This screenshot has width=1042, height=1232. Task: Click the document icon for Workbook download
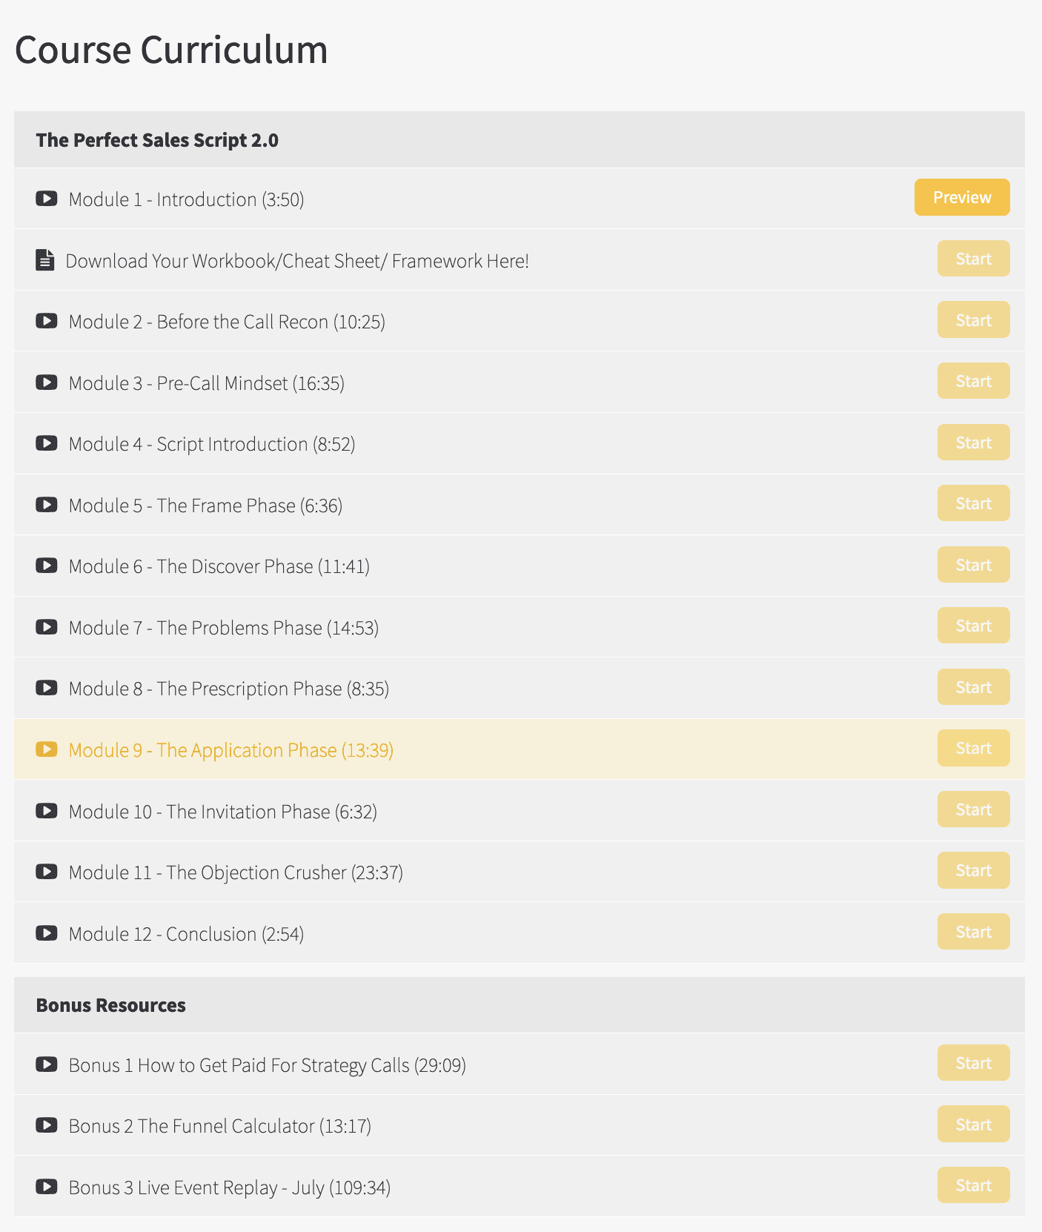point(45,260)
